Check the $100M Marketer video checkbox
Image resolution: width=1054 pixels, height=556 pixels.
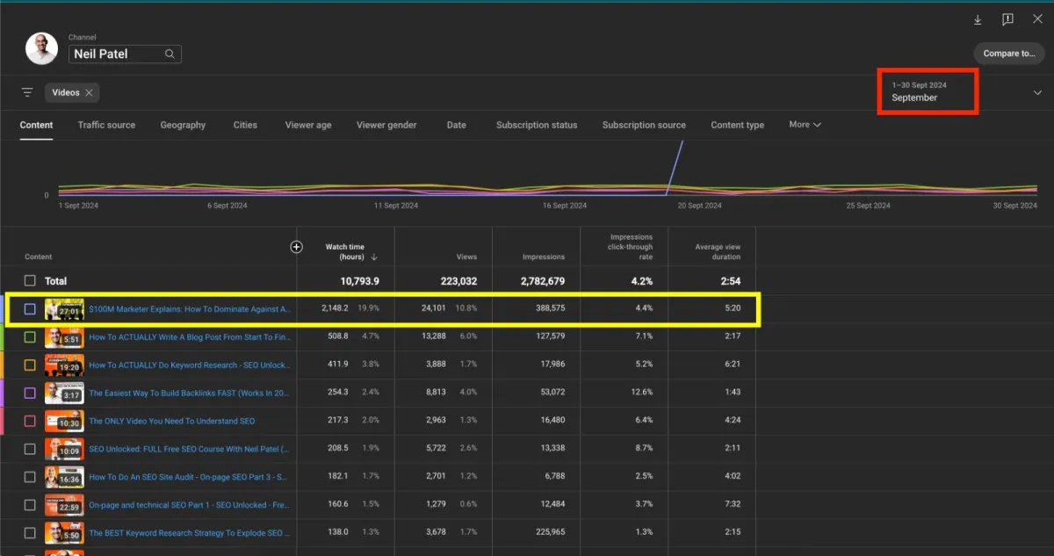coord(30,309)
